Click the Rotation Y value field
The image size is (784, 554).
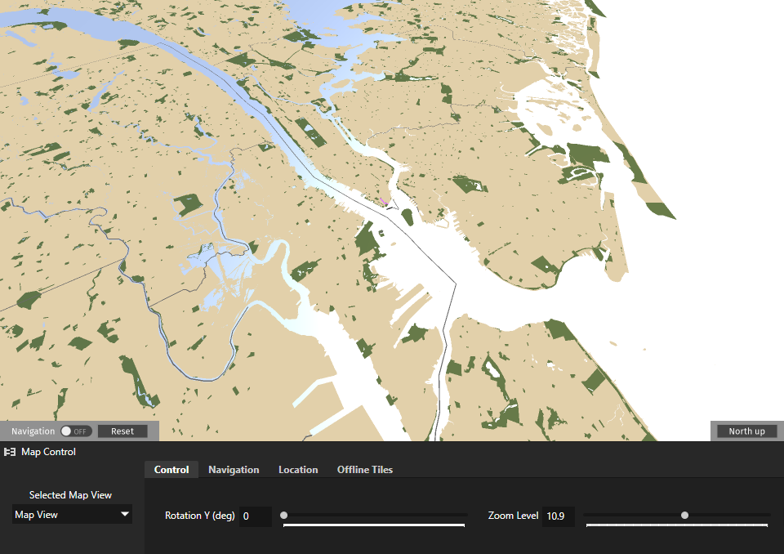[256, 516]
